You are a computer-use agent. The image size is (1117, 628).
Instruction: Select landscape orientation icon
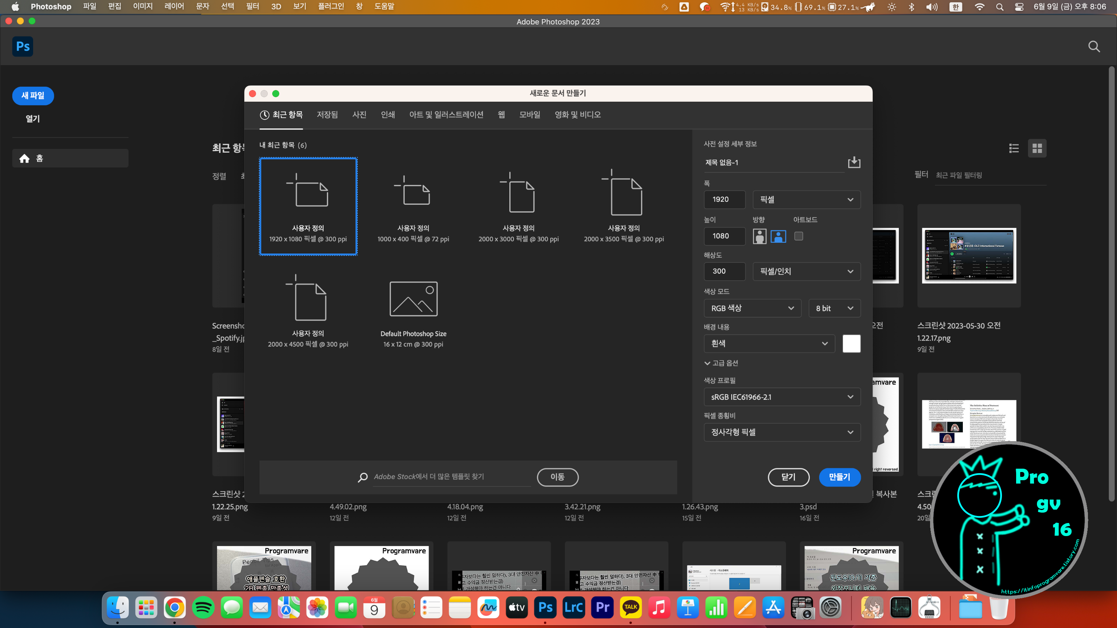(778, 236)
